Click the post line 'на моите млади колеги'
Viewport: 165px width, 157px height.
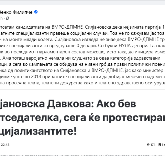pos(82,40)
